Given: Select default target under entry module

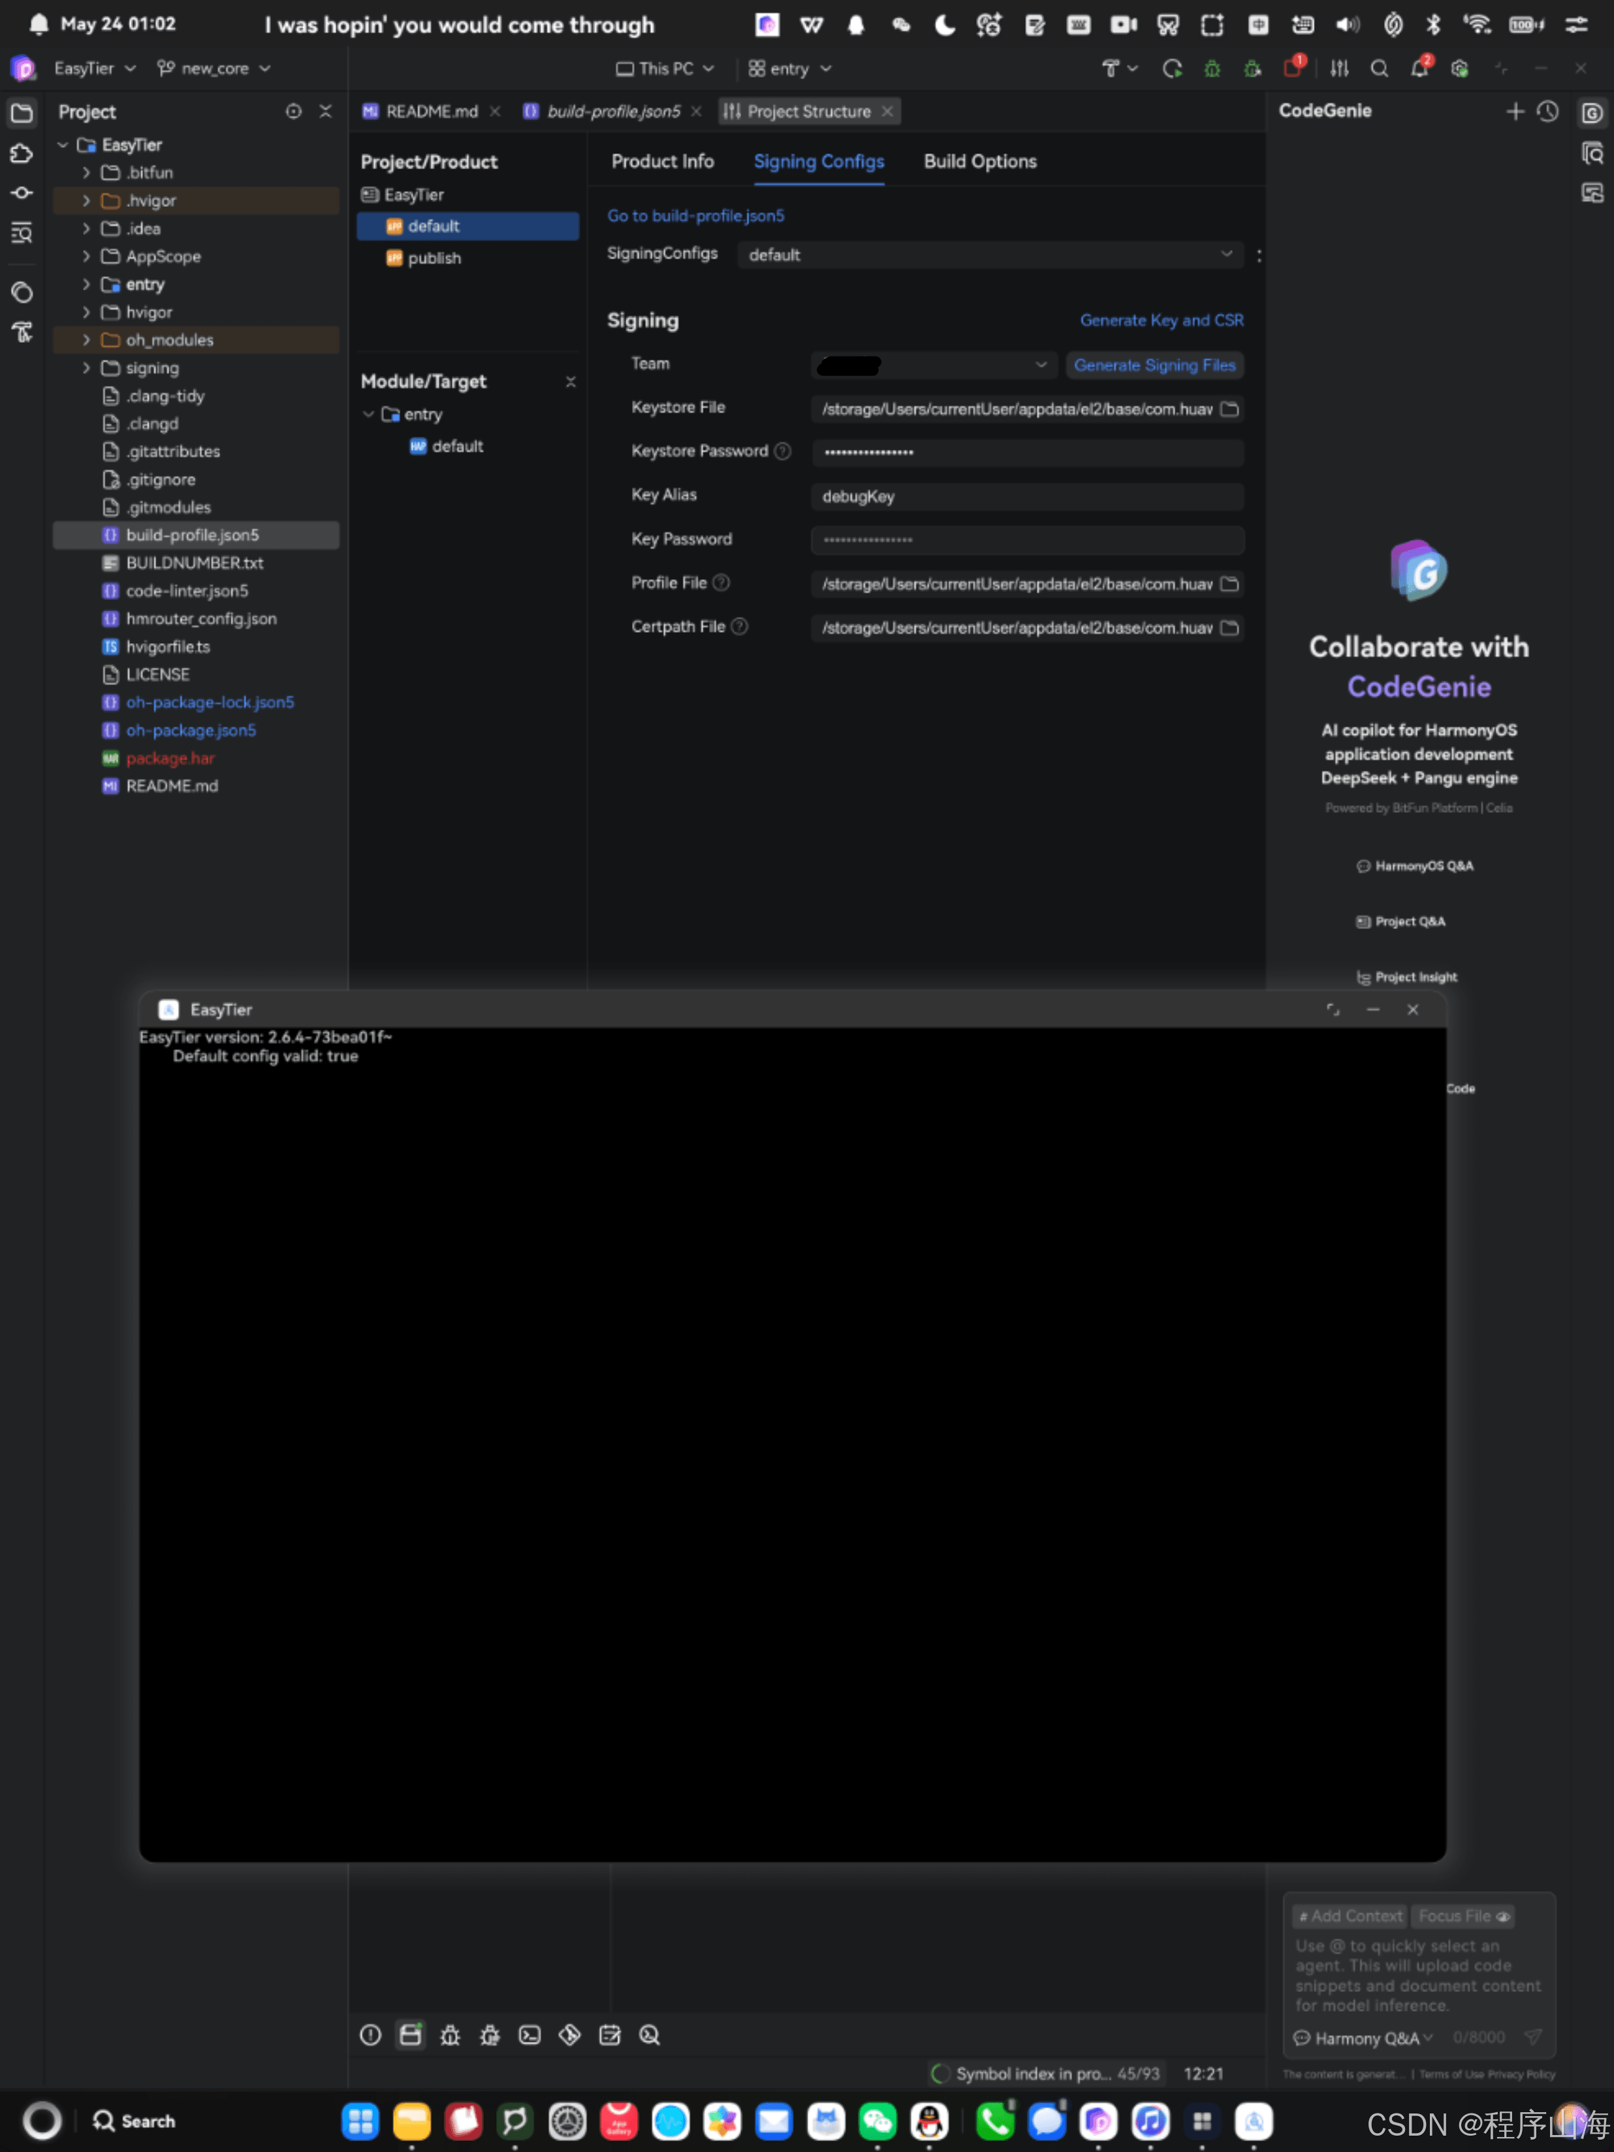Looking at the screenshot, I should coord(458,447).
